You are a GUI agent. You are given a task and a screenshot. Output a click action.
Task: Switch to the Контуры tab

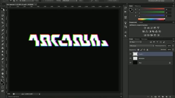pos(144,39)
